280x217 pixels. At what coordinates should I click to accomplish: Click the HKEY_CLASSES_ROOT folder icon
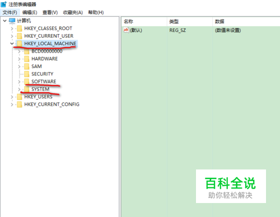20,29
